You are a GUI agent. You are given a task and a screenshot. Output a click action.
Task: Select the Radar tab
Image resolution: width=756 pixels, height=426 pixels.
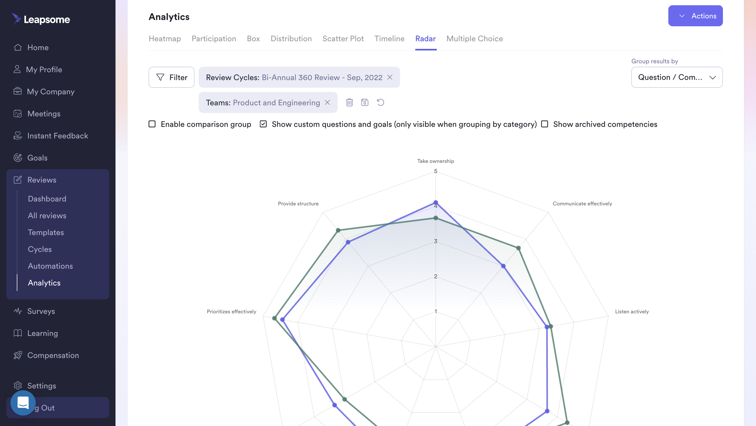(x=426, y=38)
